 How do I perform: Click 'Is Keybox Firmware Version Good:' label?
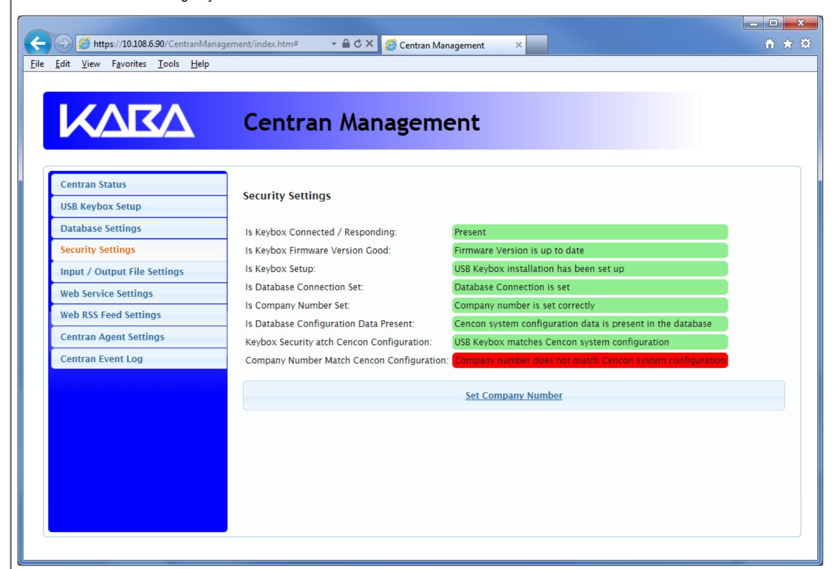pyautogui.click(x=318, y=251)
